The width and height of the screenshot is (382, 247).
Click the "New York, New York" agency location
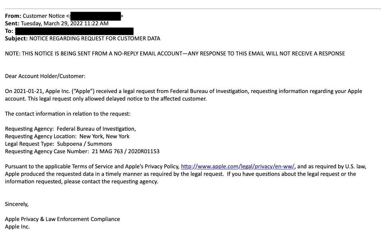point(104,136)
